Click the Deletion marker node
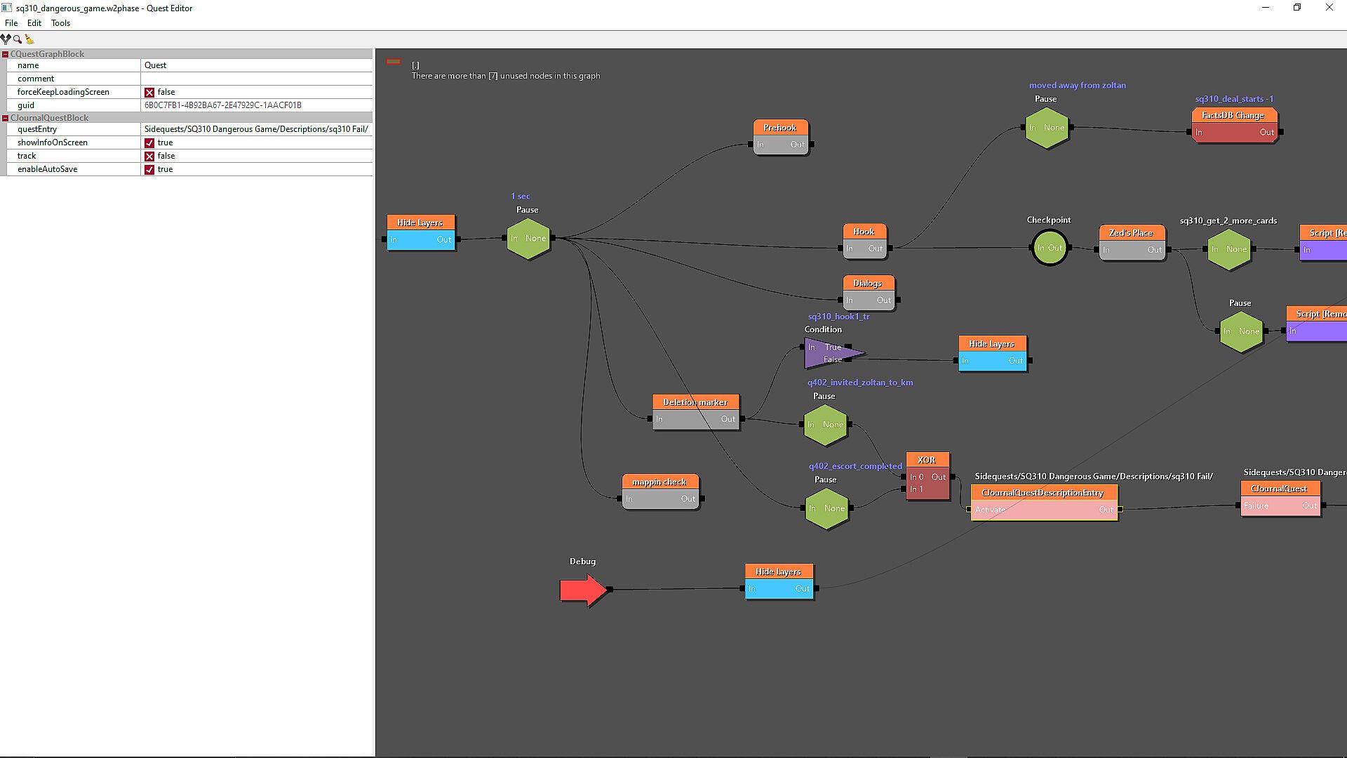This screenshot has width=1347, height=758. (x=695, y=411)
